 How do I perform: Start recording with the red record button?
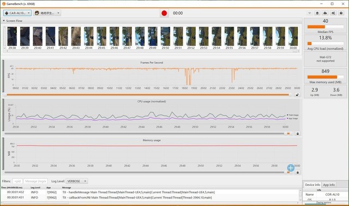pos(164,13)
